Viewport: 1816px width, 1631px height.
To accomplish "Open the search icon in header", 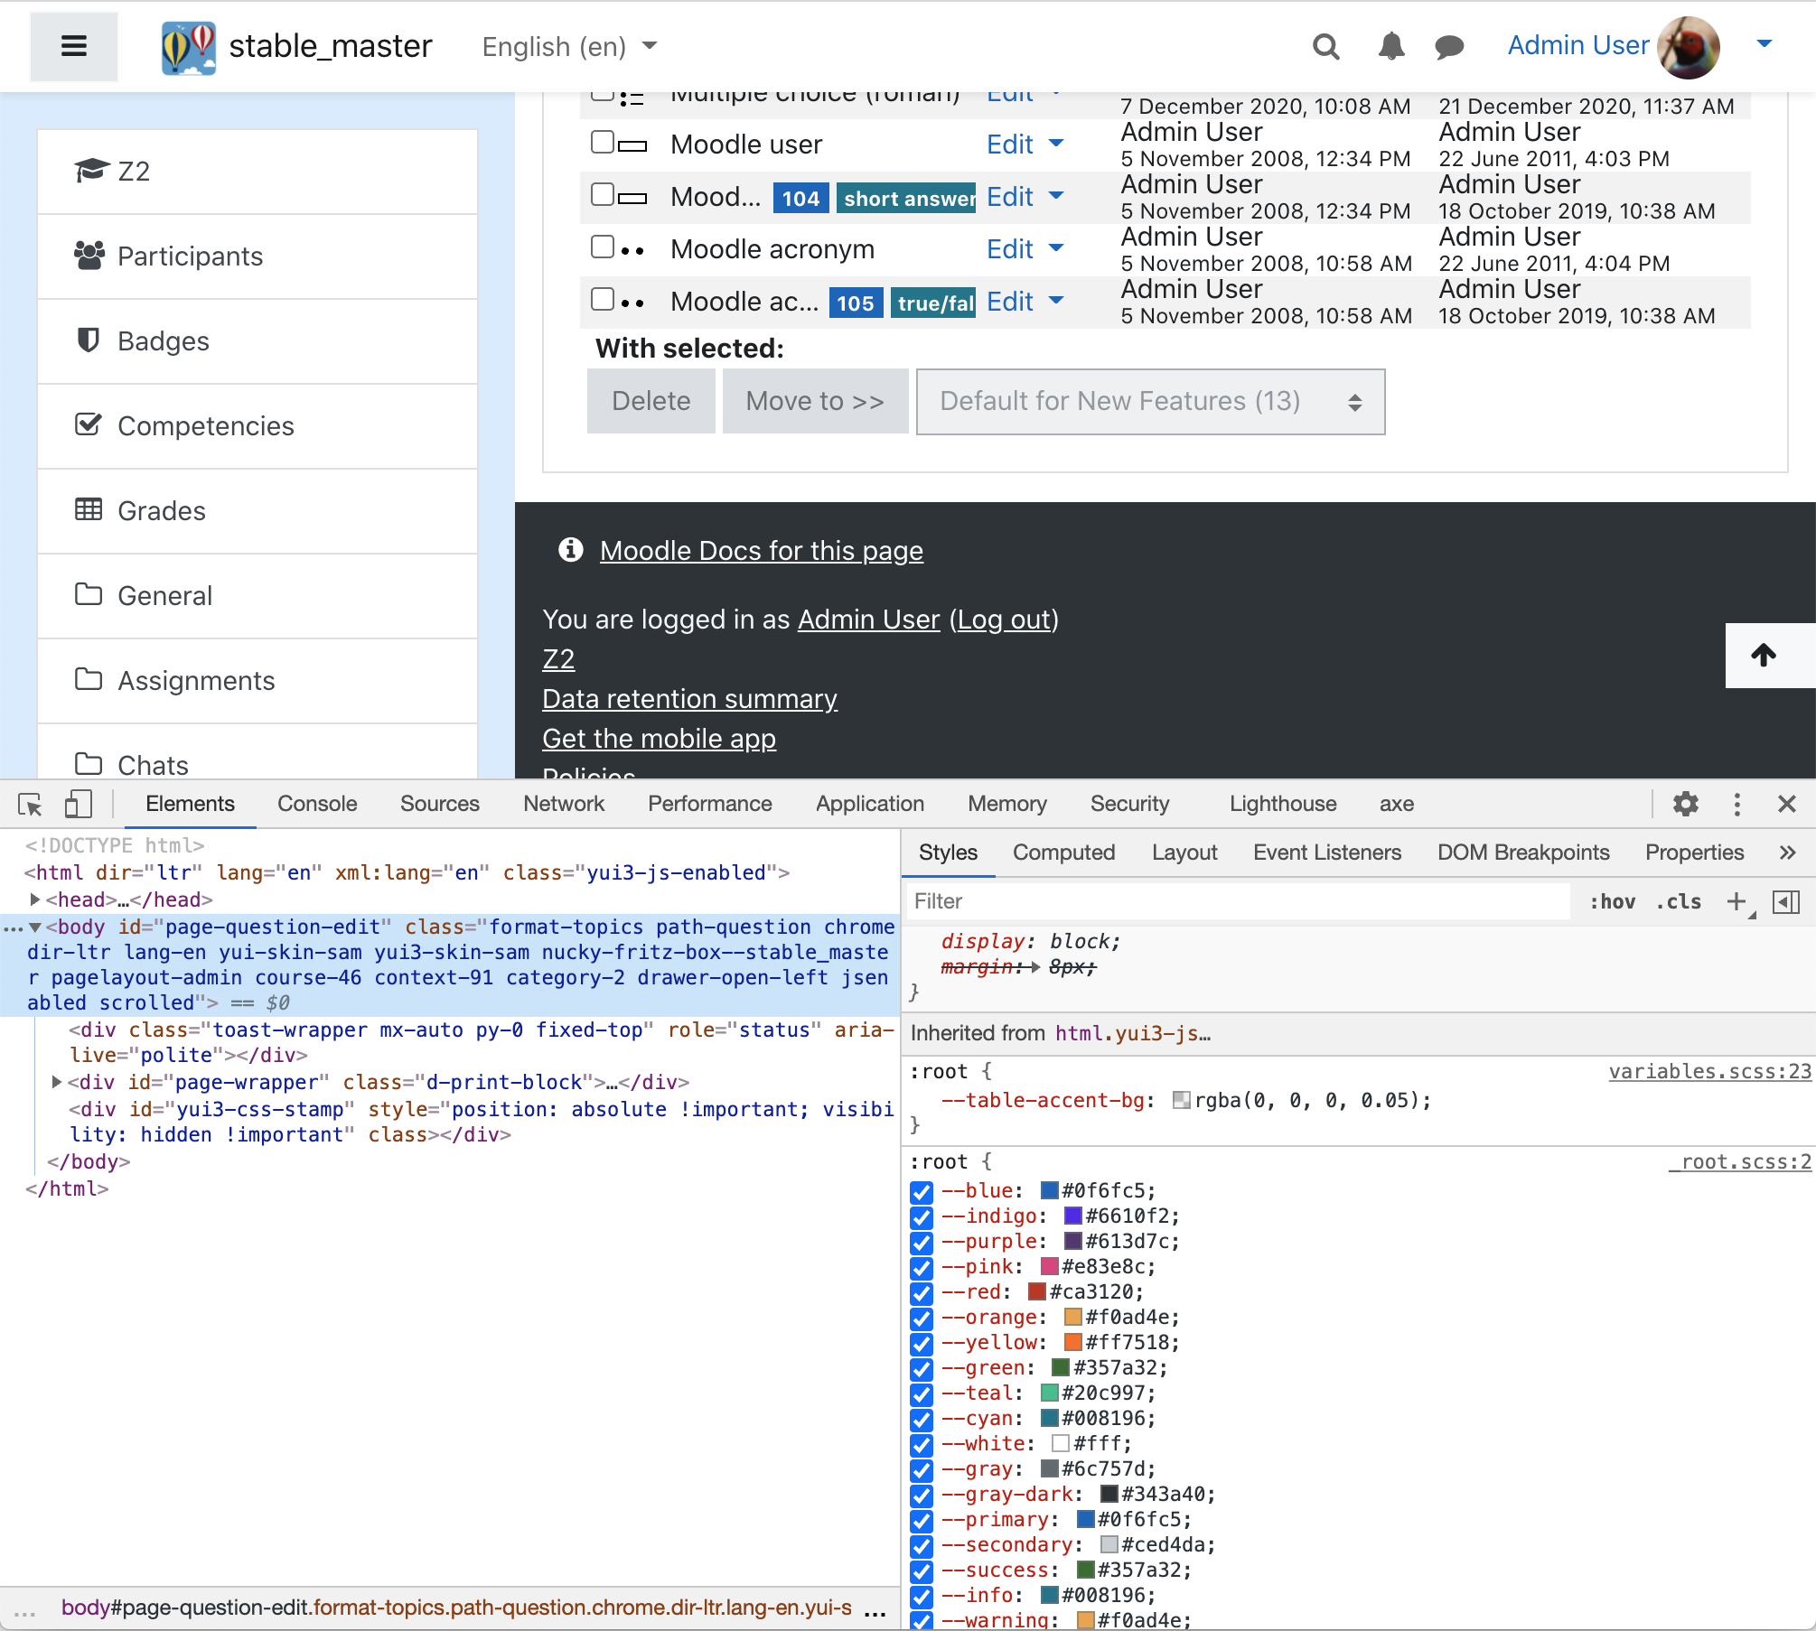I will click(x=1325, y=46).
